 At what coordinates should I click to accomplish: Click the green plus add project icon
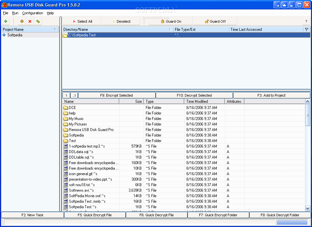point(6,21)
